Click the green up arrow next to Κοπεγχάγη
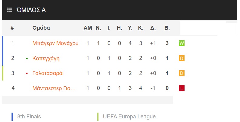 point(27,58)
